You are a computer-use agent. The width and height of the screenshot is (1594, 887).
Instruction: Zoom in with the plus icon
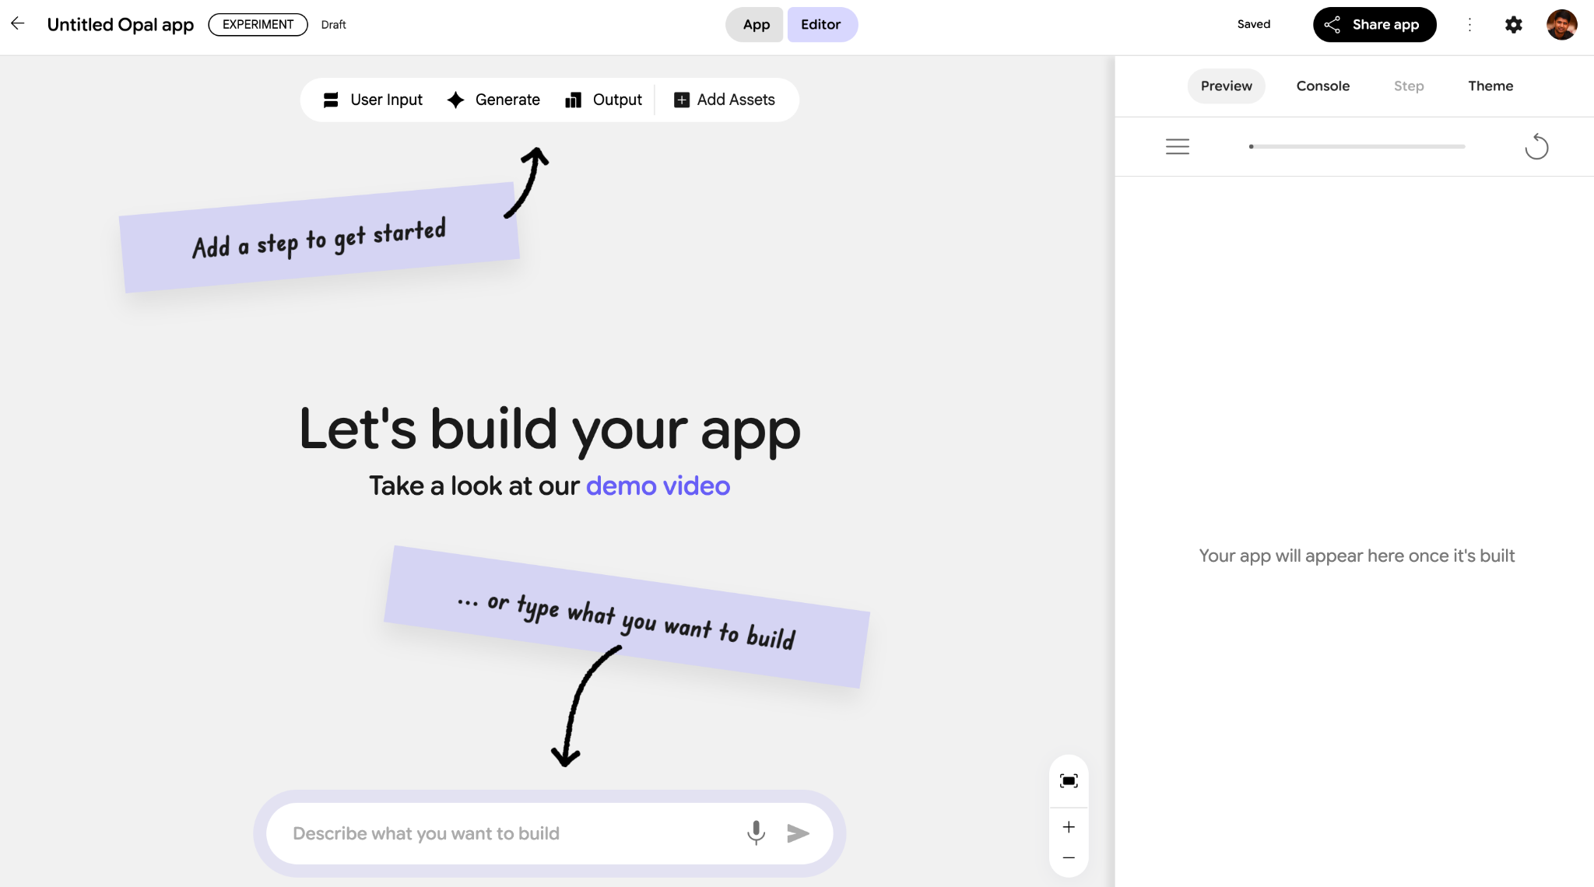1069,827
